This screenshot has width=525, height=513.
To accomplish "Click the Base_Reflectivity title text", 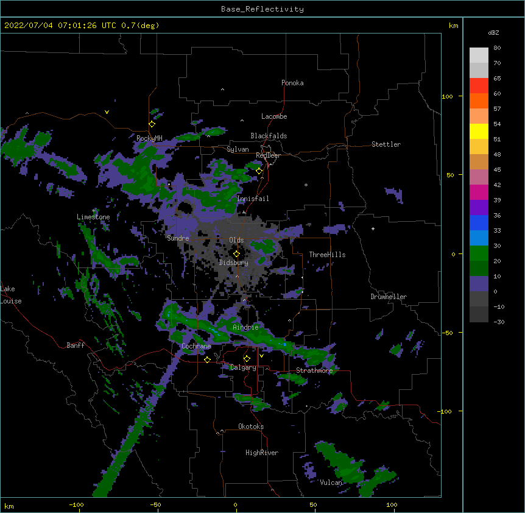I will click(262, 9).
